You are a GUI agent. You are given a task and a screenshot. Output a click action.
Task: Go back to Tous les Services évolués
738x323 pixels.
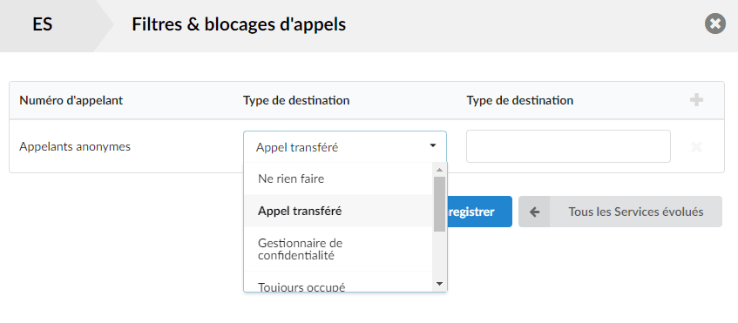click(620, 212)
